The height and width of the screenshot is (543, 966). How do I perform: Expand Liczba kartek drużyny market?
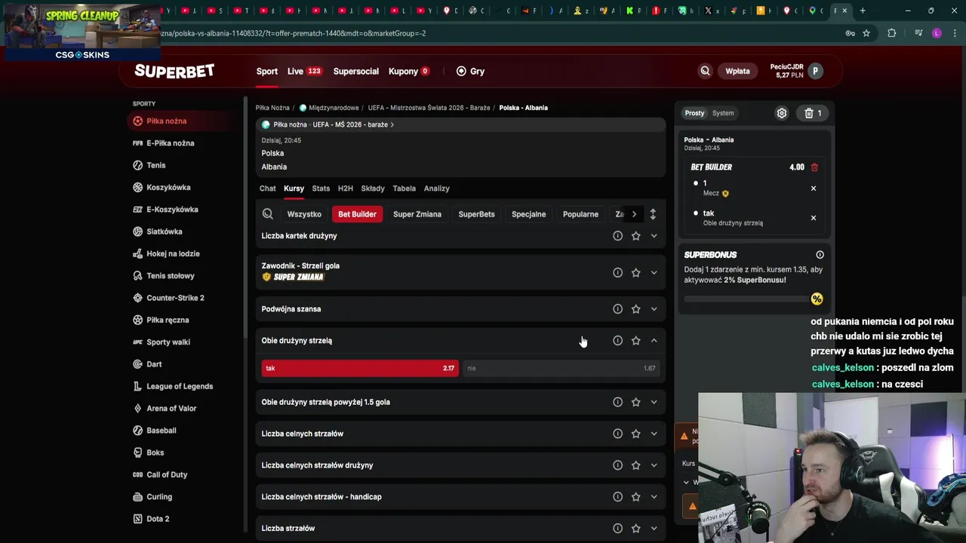coord(654,236)
